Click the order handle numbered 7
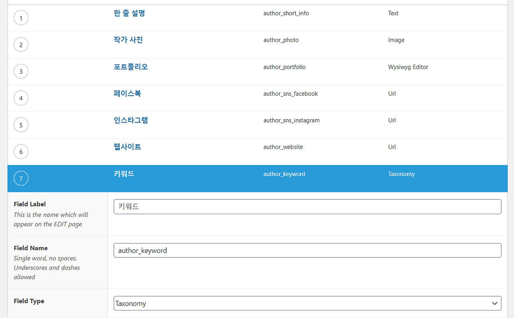This screenshot has width=514, height=318. point(21,179)
